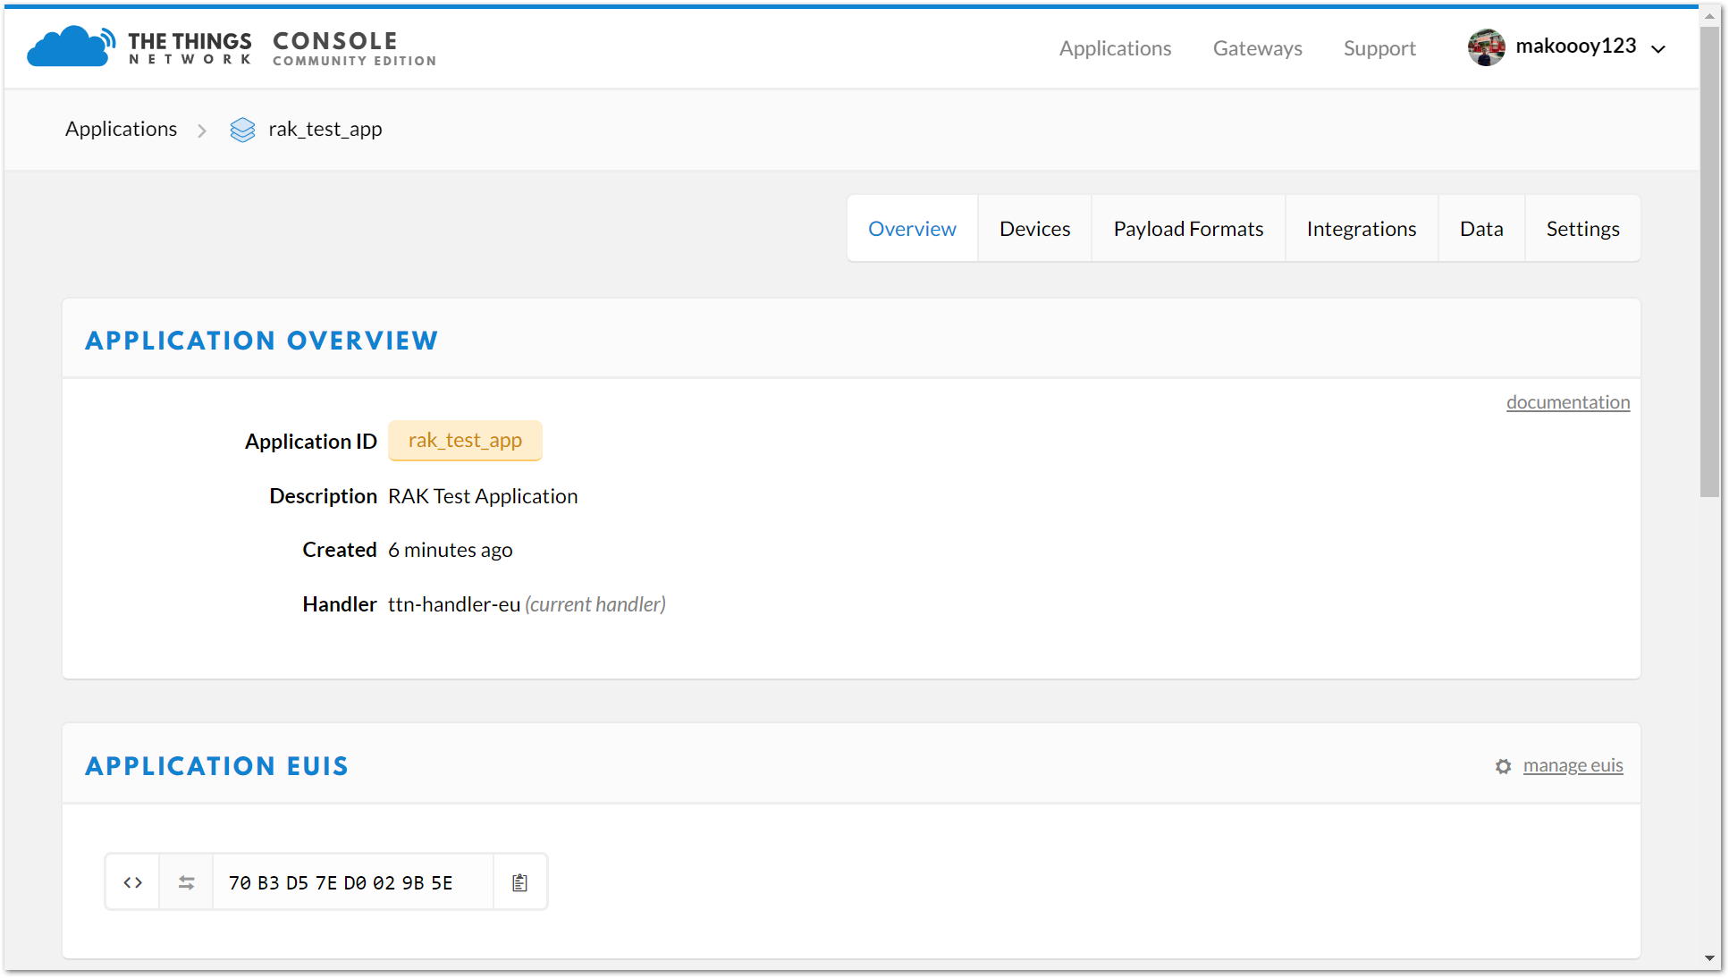Image resolution: width=1729 pixels, height=978 pixels.
Task: Click the copy EUI icon button
Action: tap(518, 881)
